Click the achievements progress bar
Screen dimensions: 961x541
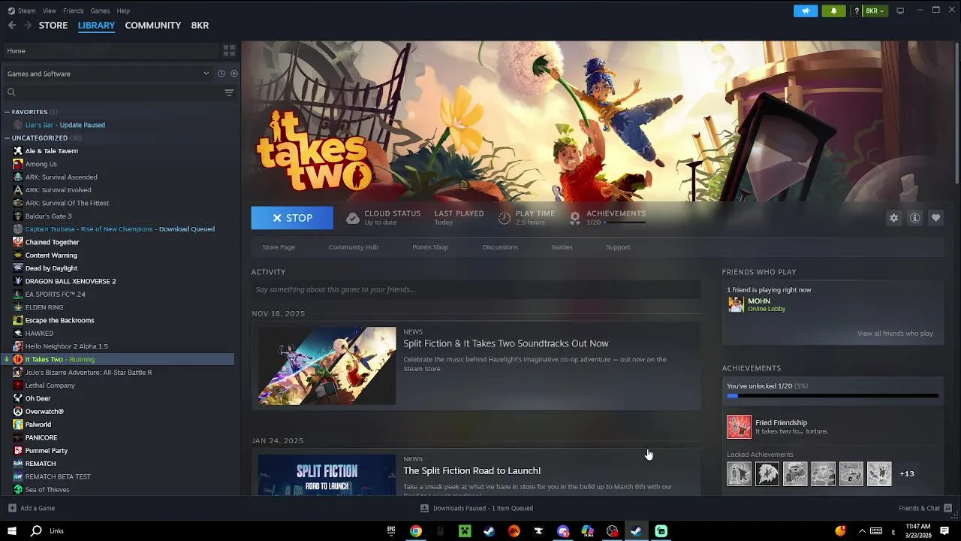pos(833,396)
